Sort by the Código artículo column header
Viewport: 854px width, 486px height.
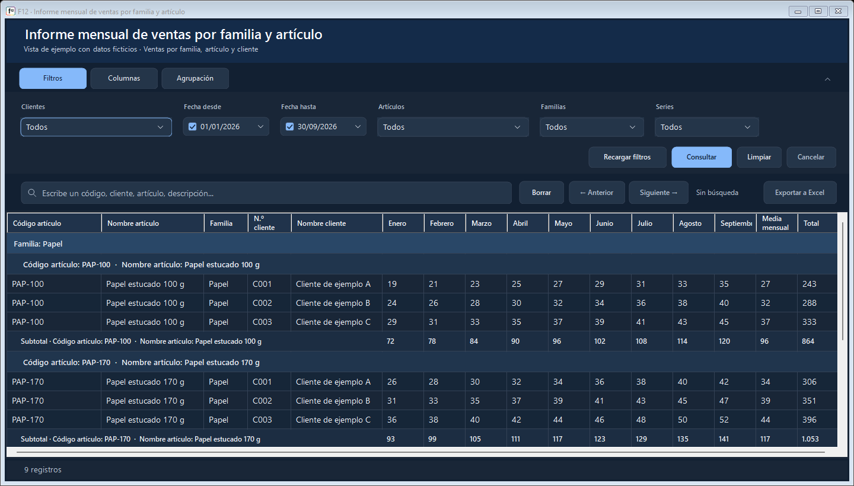tap(55, 223)
